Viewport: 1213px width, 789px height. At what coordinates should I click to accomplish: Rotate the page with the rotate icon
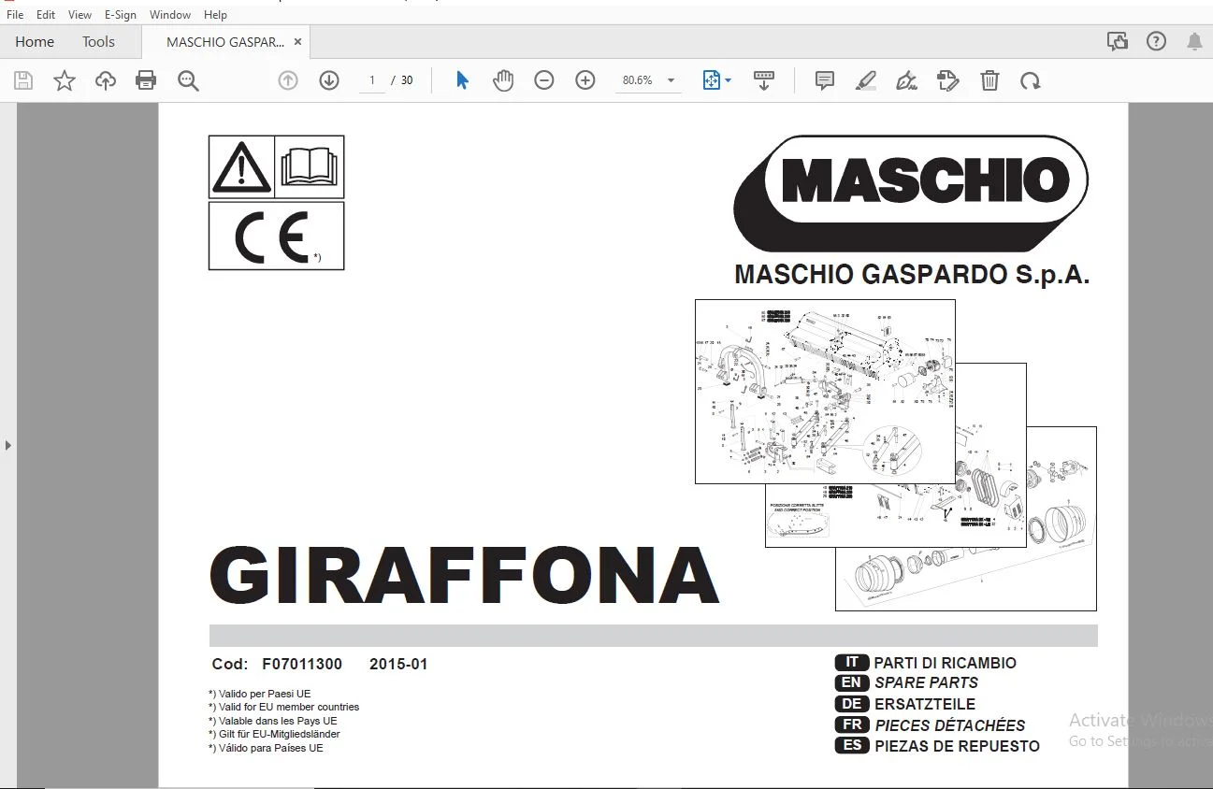pyautogui.click(x=1031, y=80)
